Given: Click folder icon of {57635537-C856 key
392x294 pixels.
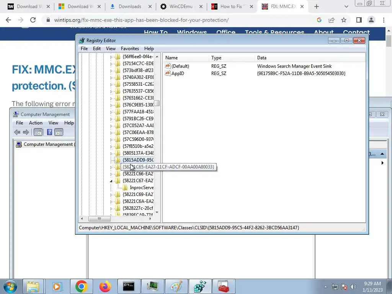Looking at the screenshot, I should click(x=118, y=91).
